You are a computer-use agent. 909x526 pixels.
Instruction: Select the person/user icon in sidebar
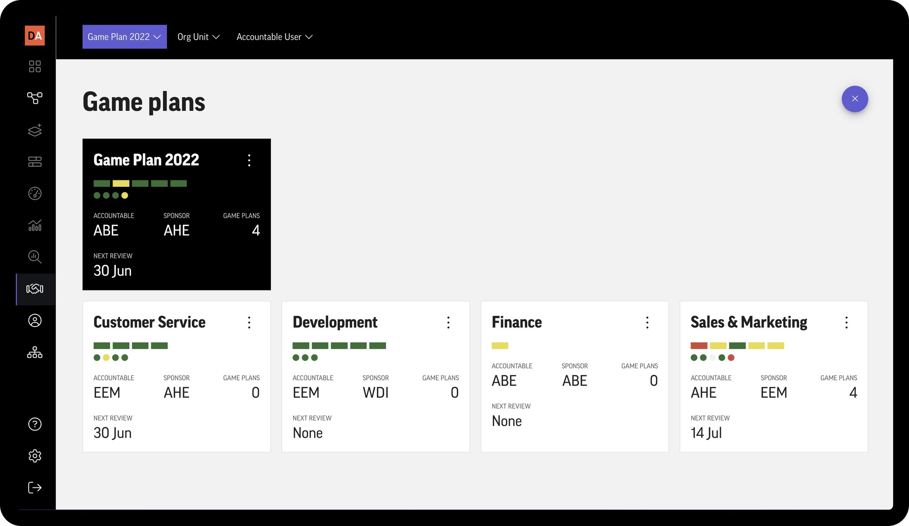(35, 321)
